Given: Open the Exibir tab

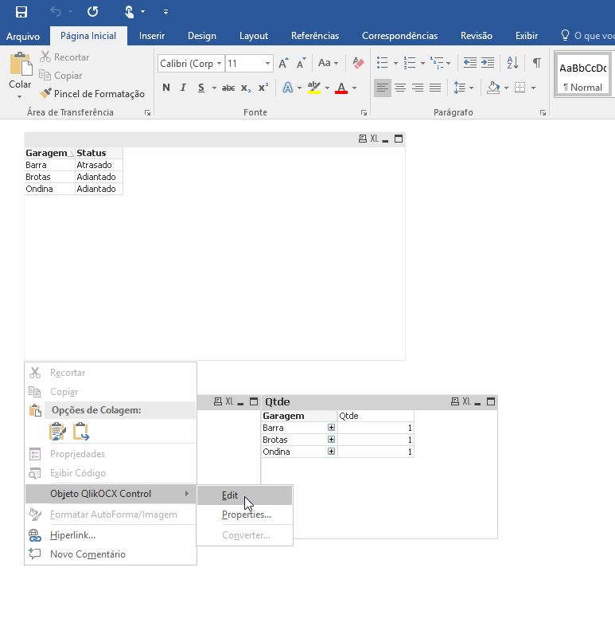Looking at the screenshot, I should [527, 36].
